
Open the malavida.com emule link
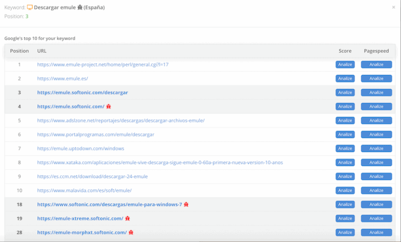click(85, 190)
